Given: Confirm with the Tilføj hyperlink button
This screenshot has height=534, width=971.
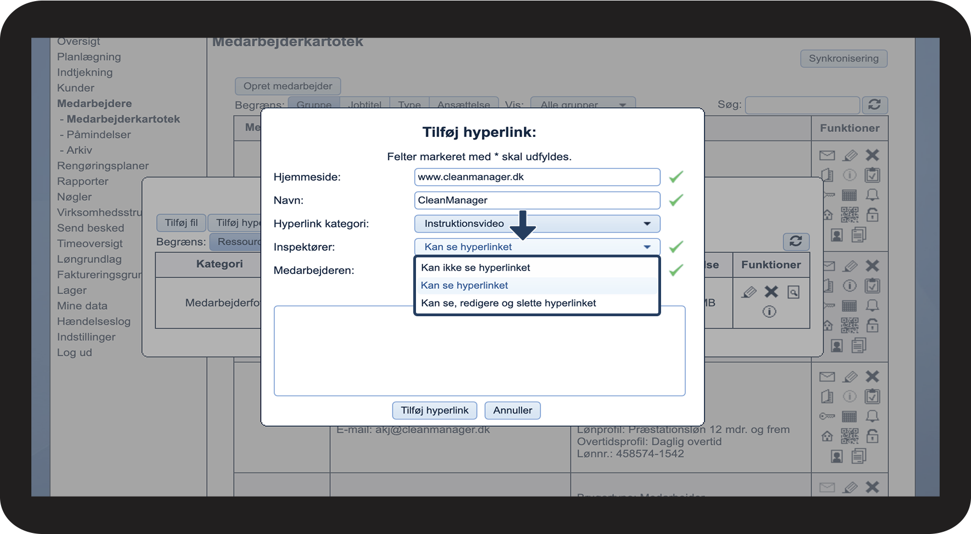Looking at the screenshot, I should [x=435, y=410].
